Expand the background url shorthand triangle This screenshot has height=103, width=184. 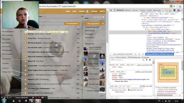click(122, 80)
